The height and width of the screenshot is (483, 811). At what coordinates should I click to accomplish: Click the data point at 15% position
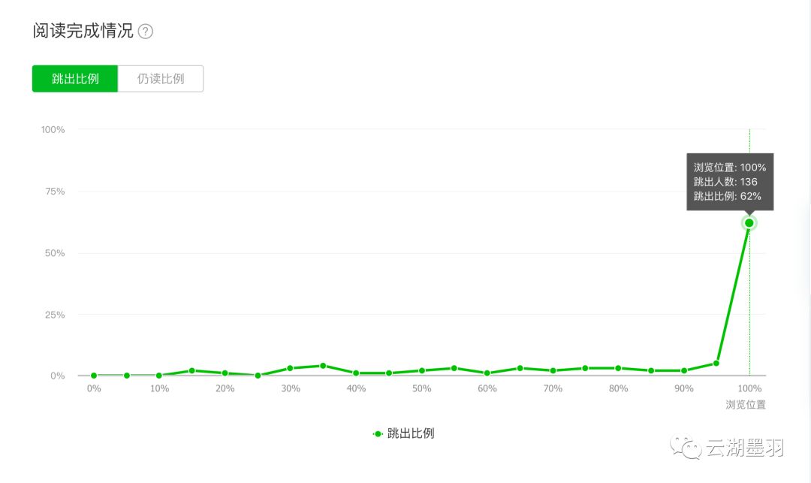click(x=192, y=370)
